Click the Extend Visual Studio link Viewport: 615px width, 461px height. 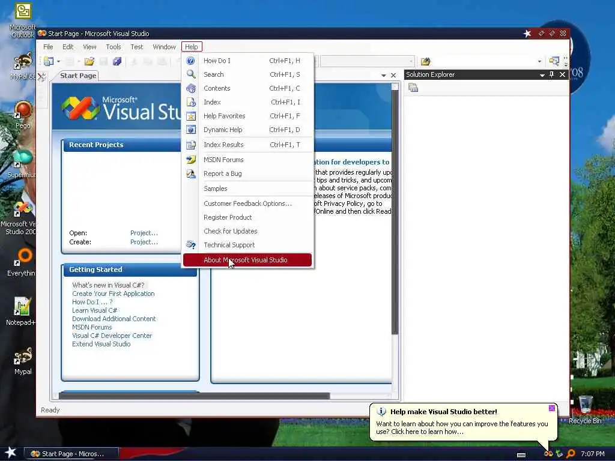click(101, 344)
